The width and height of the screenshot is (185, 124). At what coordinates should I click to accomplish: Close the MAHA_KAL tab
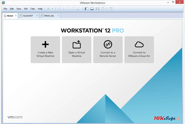tap(58, 16)
